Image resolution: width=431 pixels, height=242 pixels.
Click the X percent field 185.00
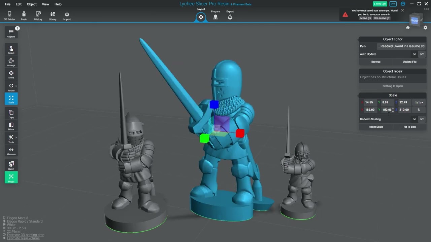(370, 110)
